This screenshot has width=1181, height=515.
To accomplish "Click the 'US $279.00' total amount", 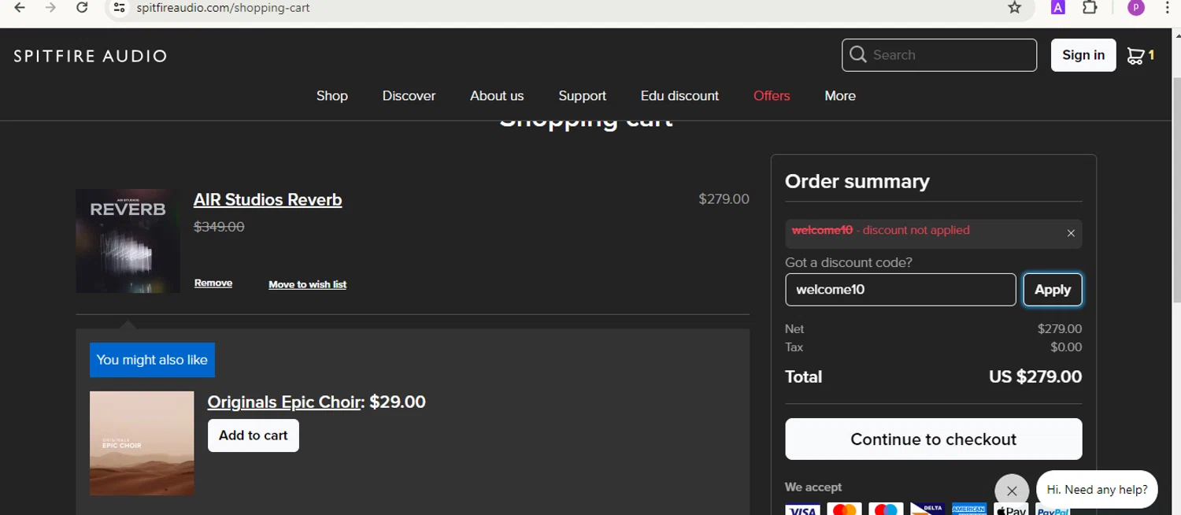I will (x=1035, y=376).
